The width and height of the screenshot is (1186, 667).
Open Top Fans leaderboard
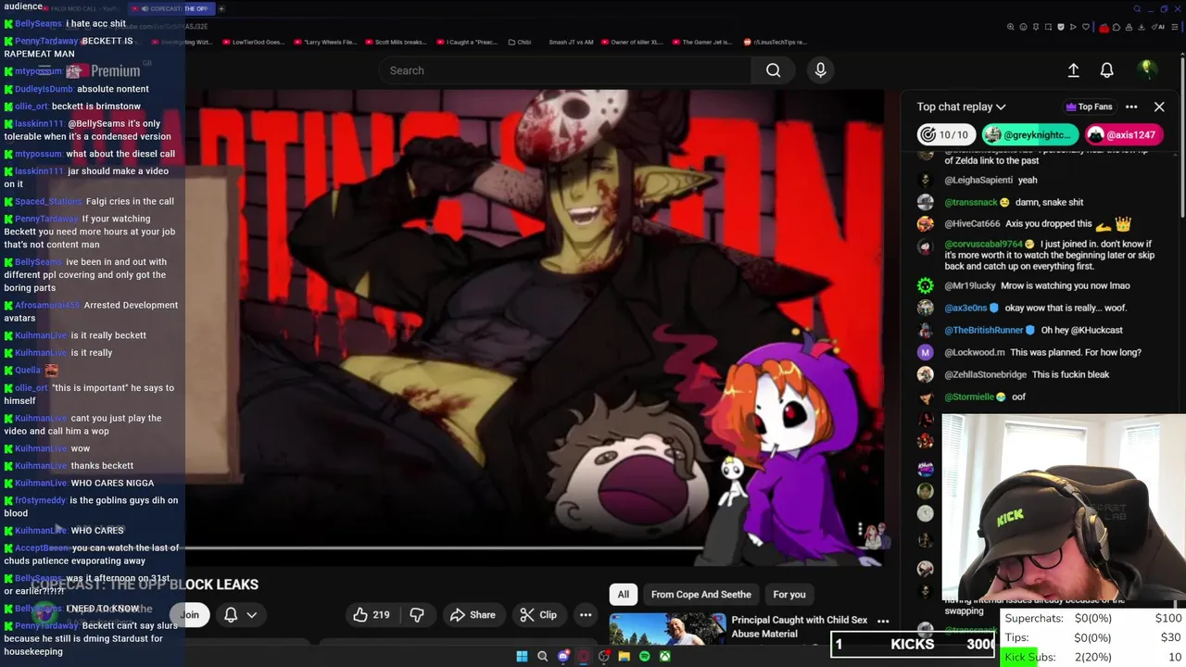pos(1089,107)
